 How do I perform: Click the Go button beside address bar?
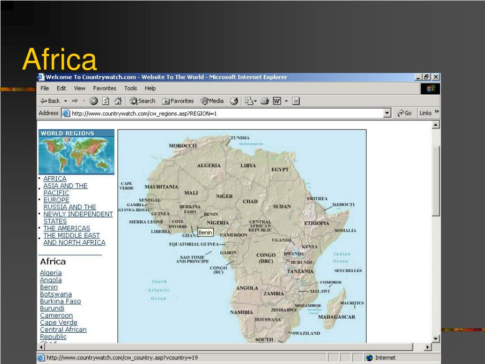pos(404,113)
